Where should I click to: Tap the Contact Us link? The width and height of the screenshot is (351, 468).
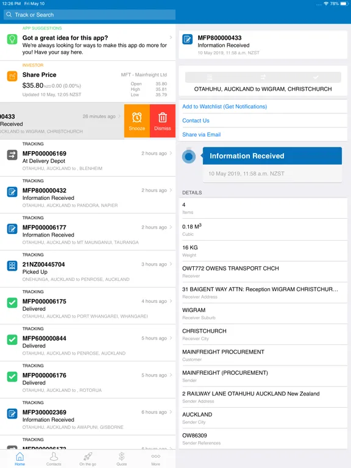196,121
